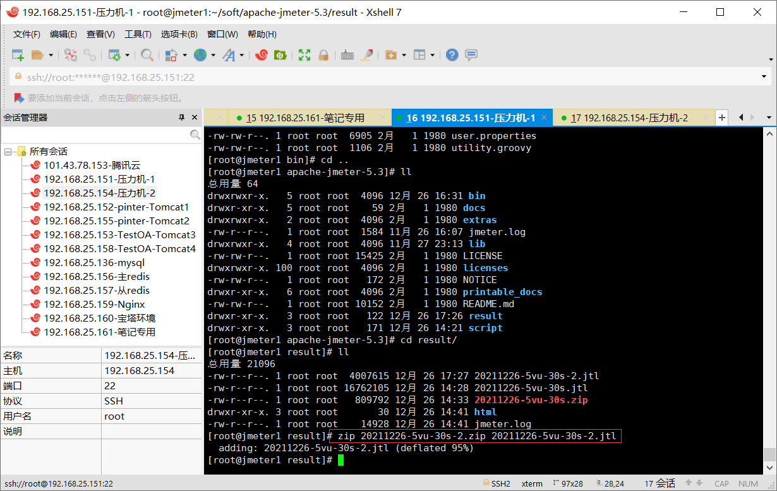Click the status bar up arrow icon
Viewport: 777px width, 491px height.
(689, 483)
